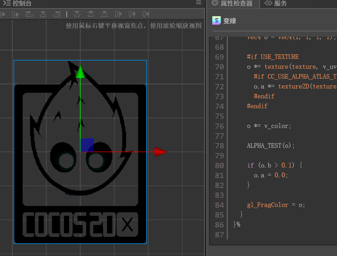Click the line 72 code 'o.a *= texture2D'
This screenshot has width=337, height=256.
pyautogui.click(x=295, y=86)
